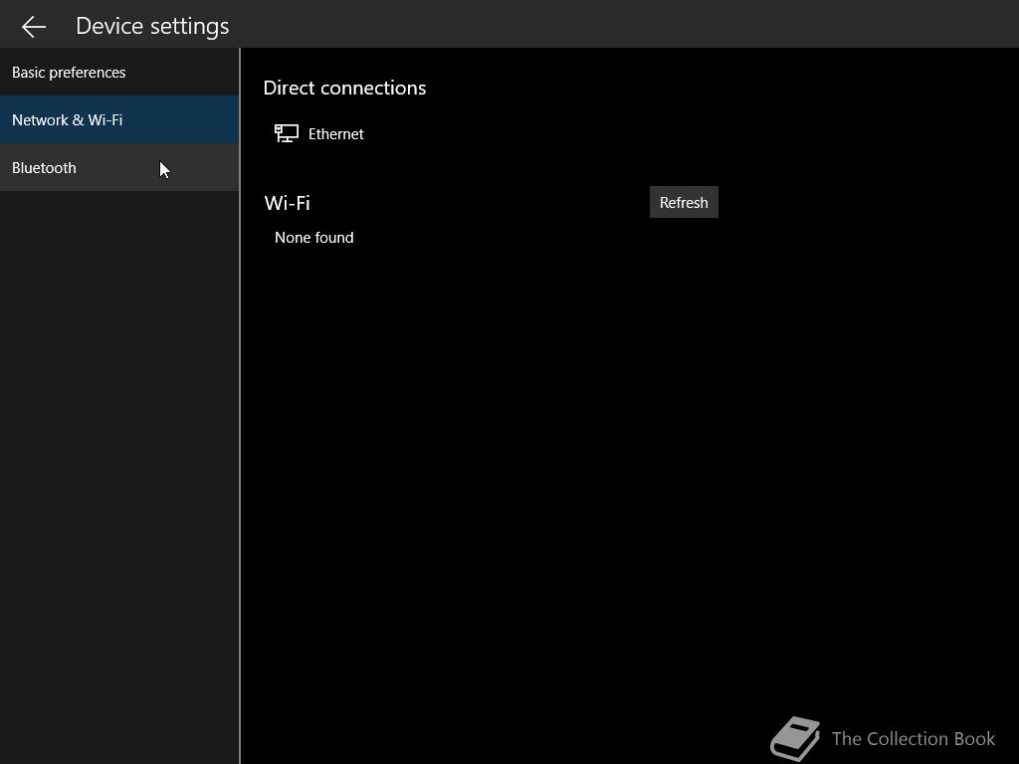Select the Network & Wi-Fi section
1019x764 pixels.
[68, 120]
